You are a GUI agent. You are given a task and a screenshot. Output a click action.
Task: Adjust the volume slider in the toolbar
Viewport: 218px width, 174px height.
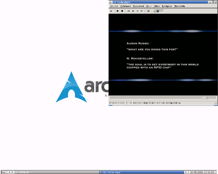[x=160, y=11]
